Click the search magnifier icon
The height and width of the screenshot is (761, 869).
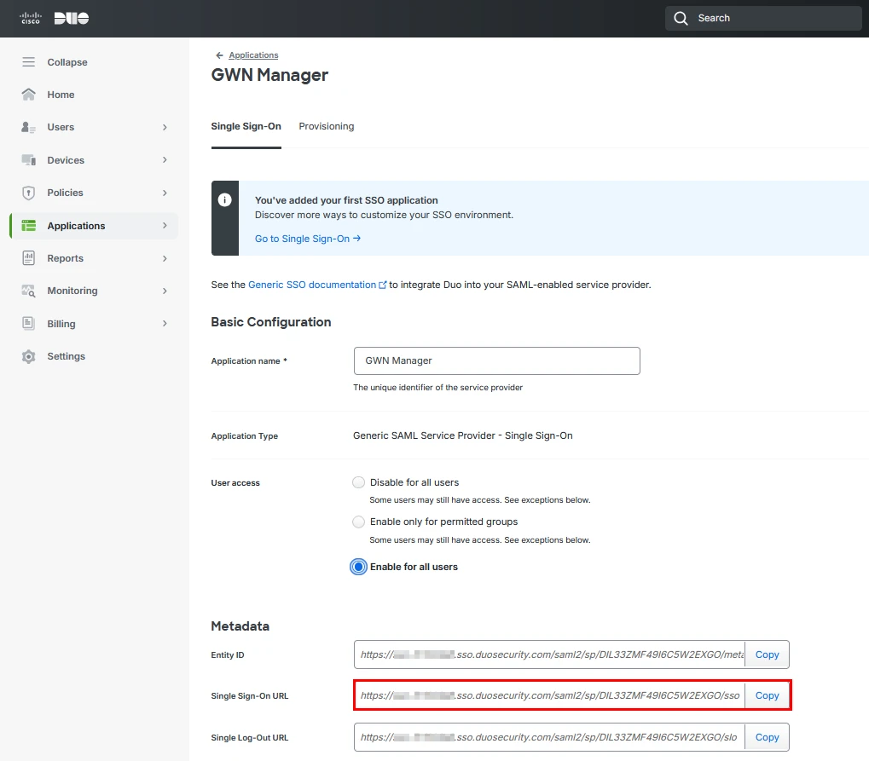(x=681, y=18)
